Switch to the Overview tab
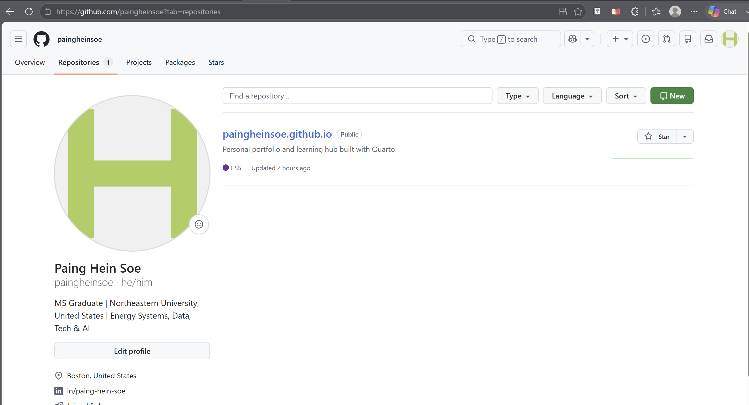This screenshot has height=405, width=749. [30, 62]
